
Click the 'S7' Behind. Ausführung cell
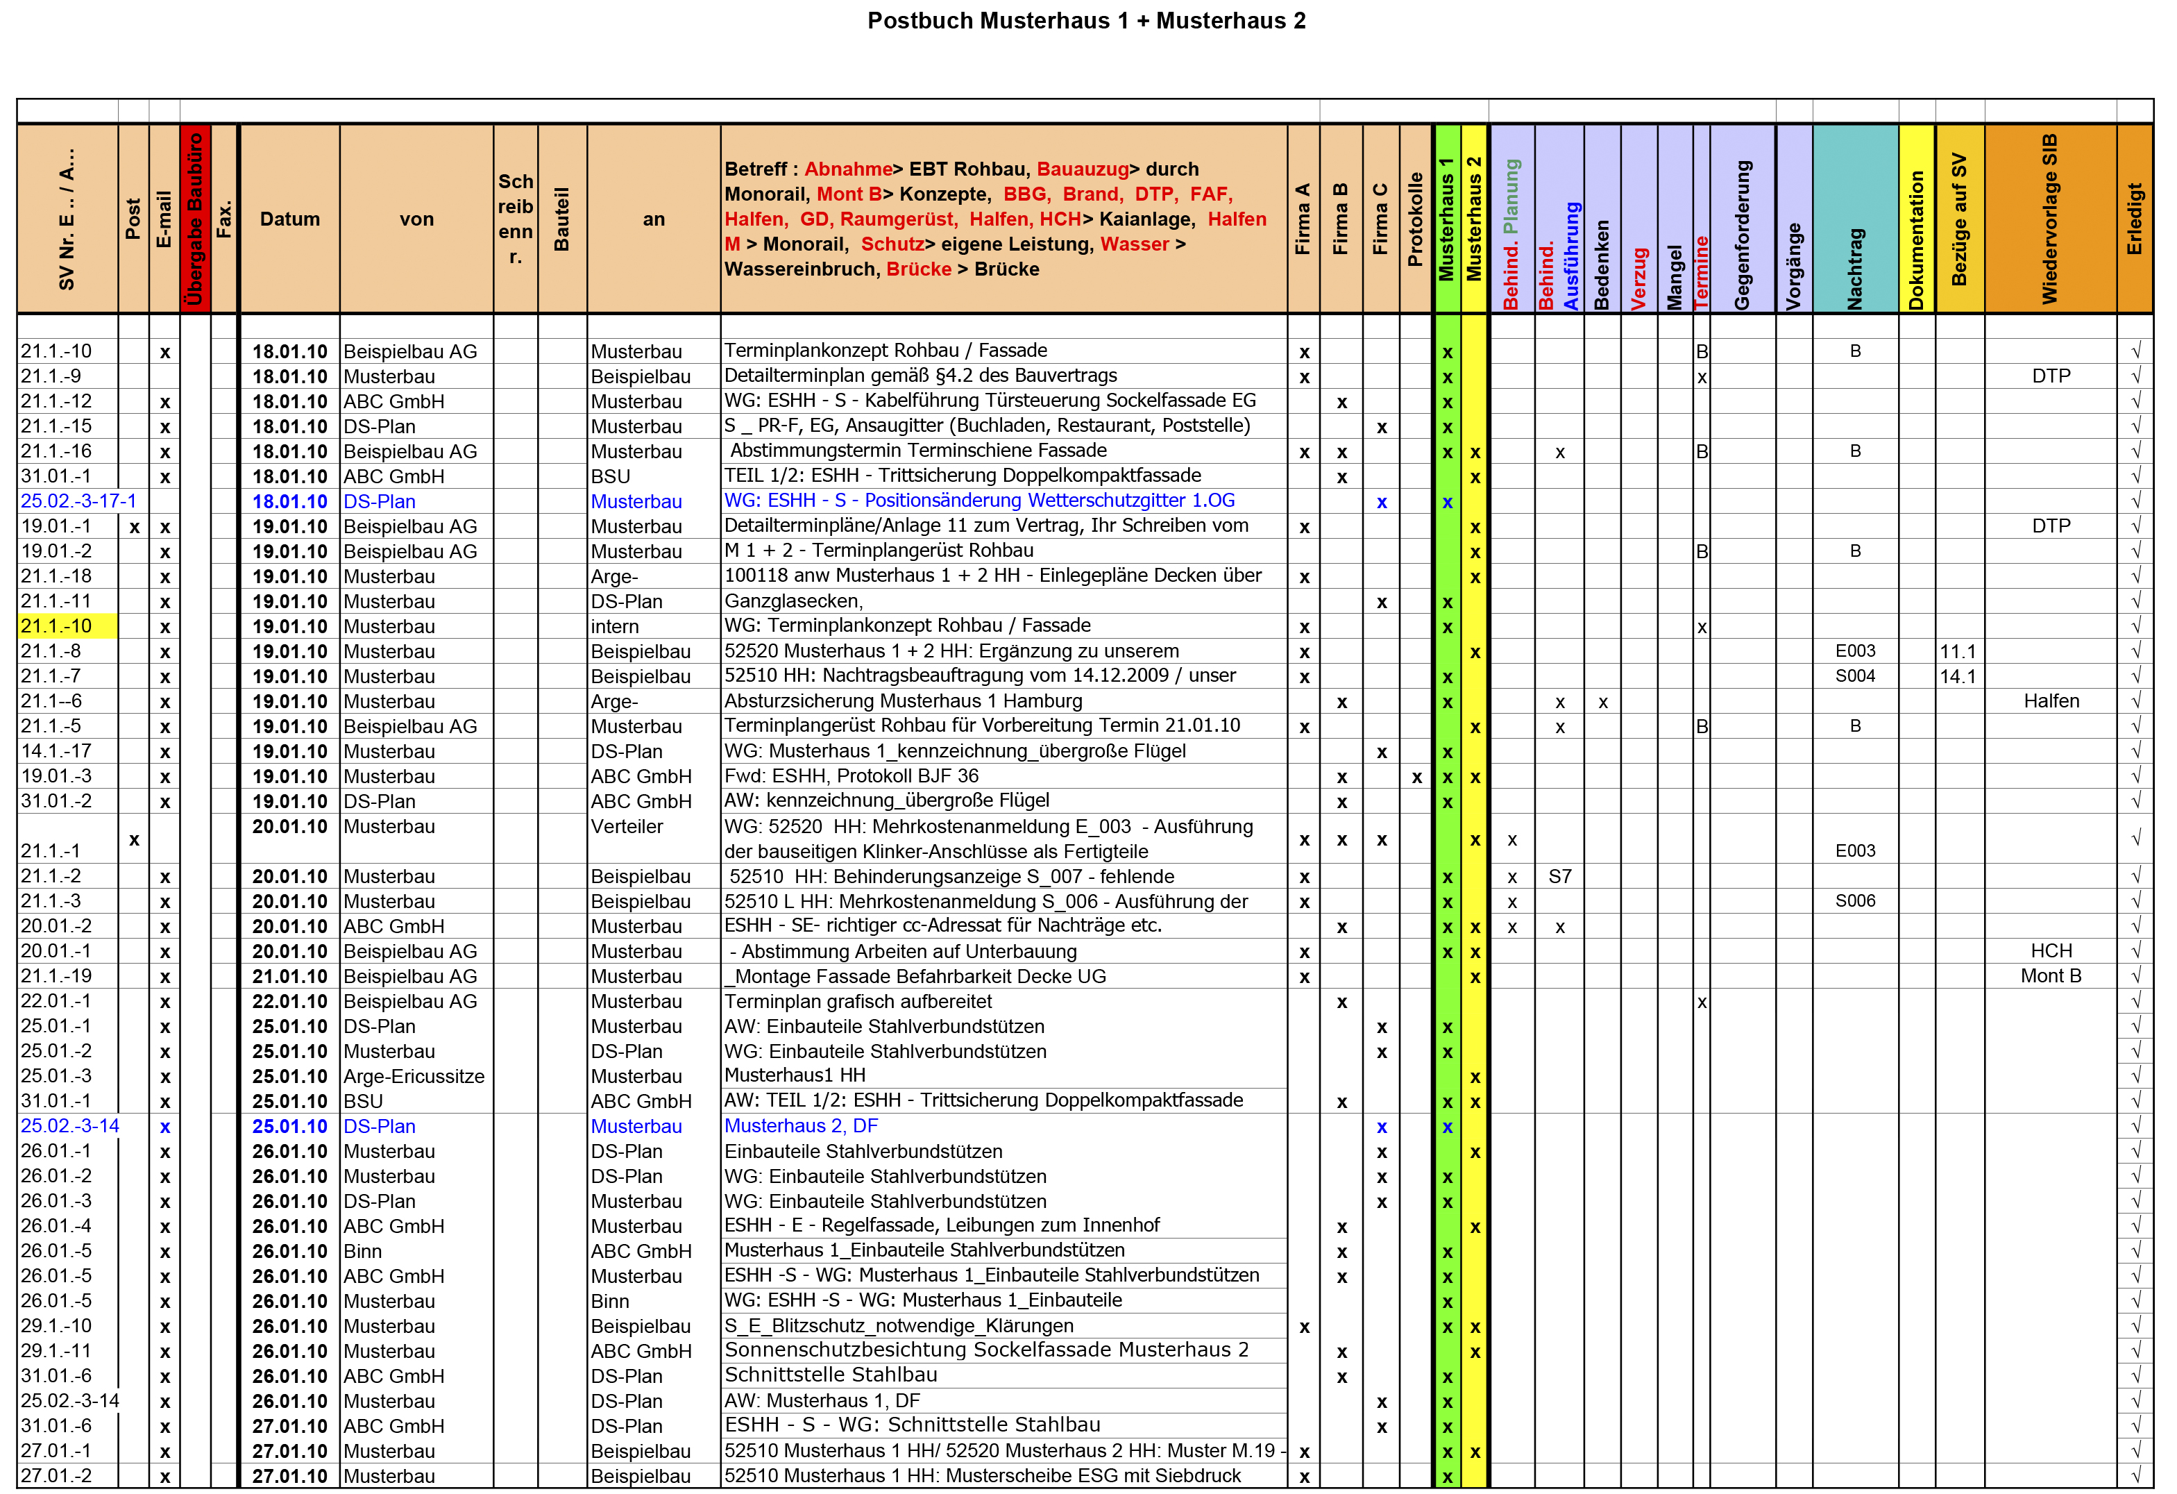click(1559, 876)
